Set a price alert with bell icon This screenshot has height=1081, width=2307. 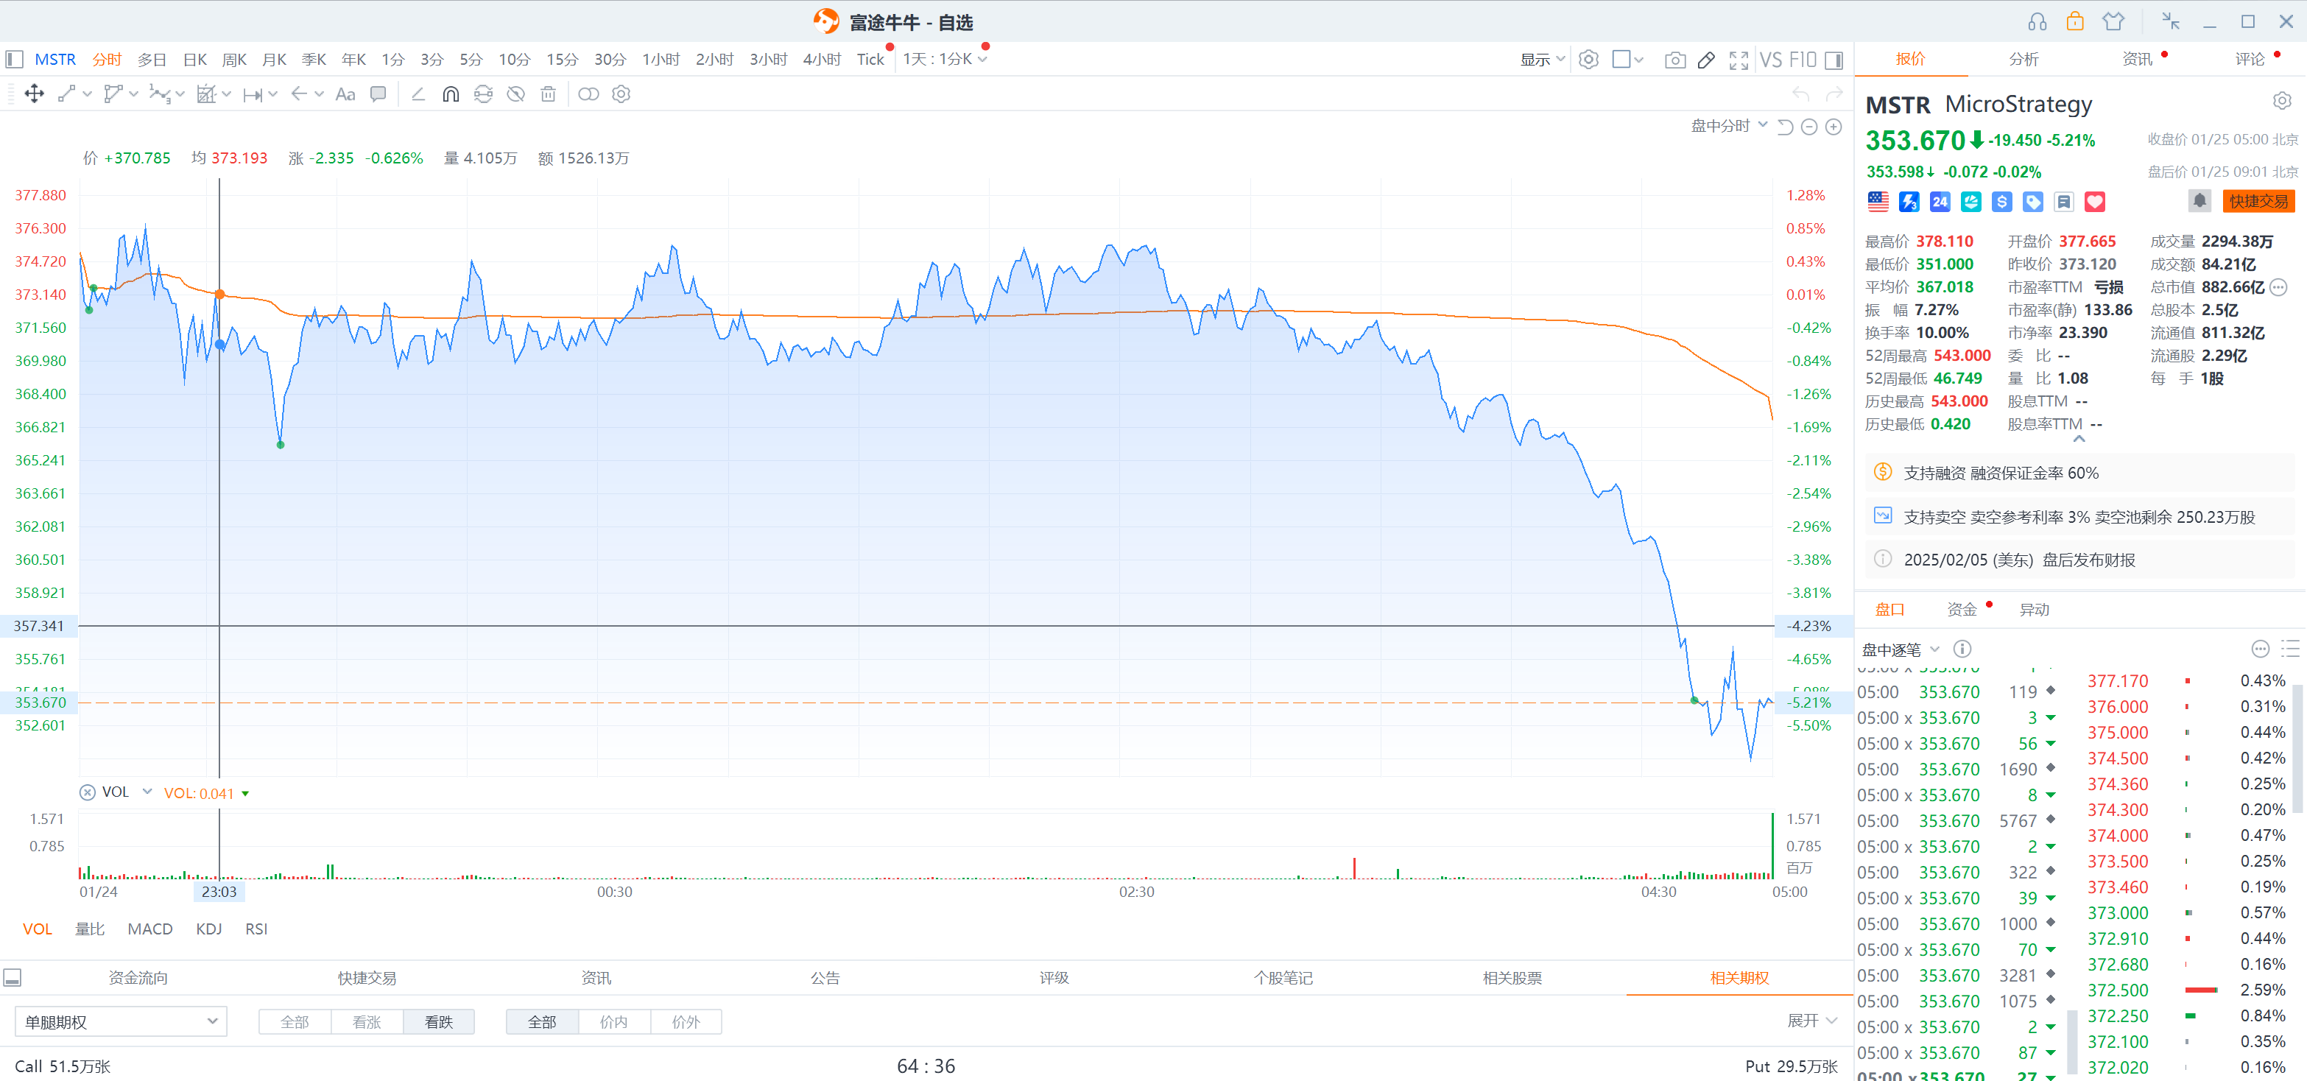tap(2199, 202)
